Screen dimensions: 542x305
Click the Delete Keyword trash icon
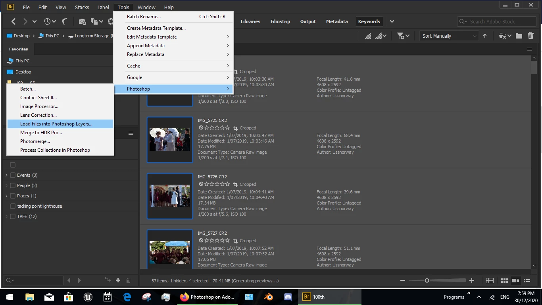point(128,280)
